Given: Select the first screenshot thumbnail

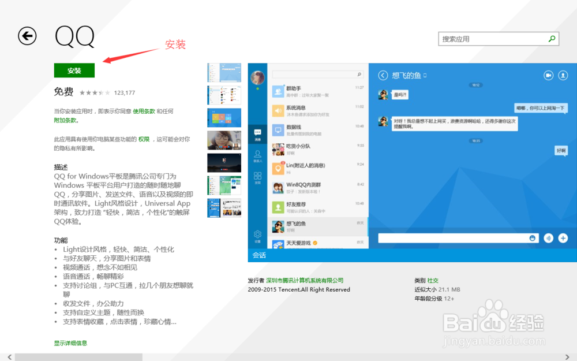Looking at the screenshot, I should click(224, 73).
